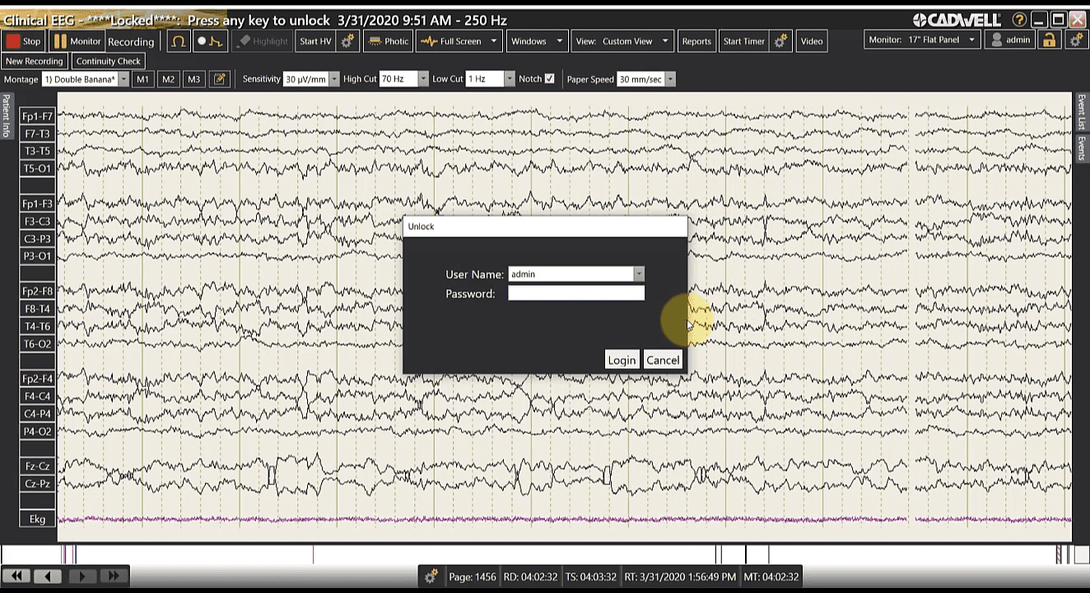The image size is (1090, 593).
Task: Open the help question mark icon
Action: click(x=1019, y=20)
